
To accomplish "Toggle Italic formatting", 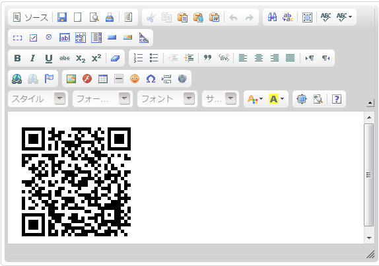I will coord(32,58).
